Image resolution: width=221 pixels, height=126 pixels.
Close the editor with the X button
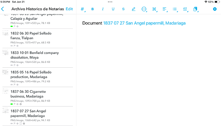(x=215, y=9)
